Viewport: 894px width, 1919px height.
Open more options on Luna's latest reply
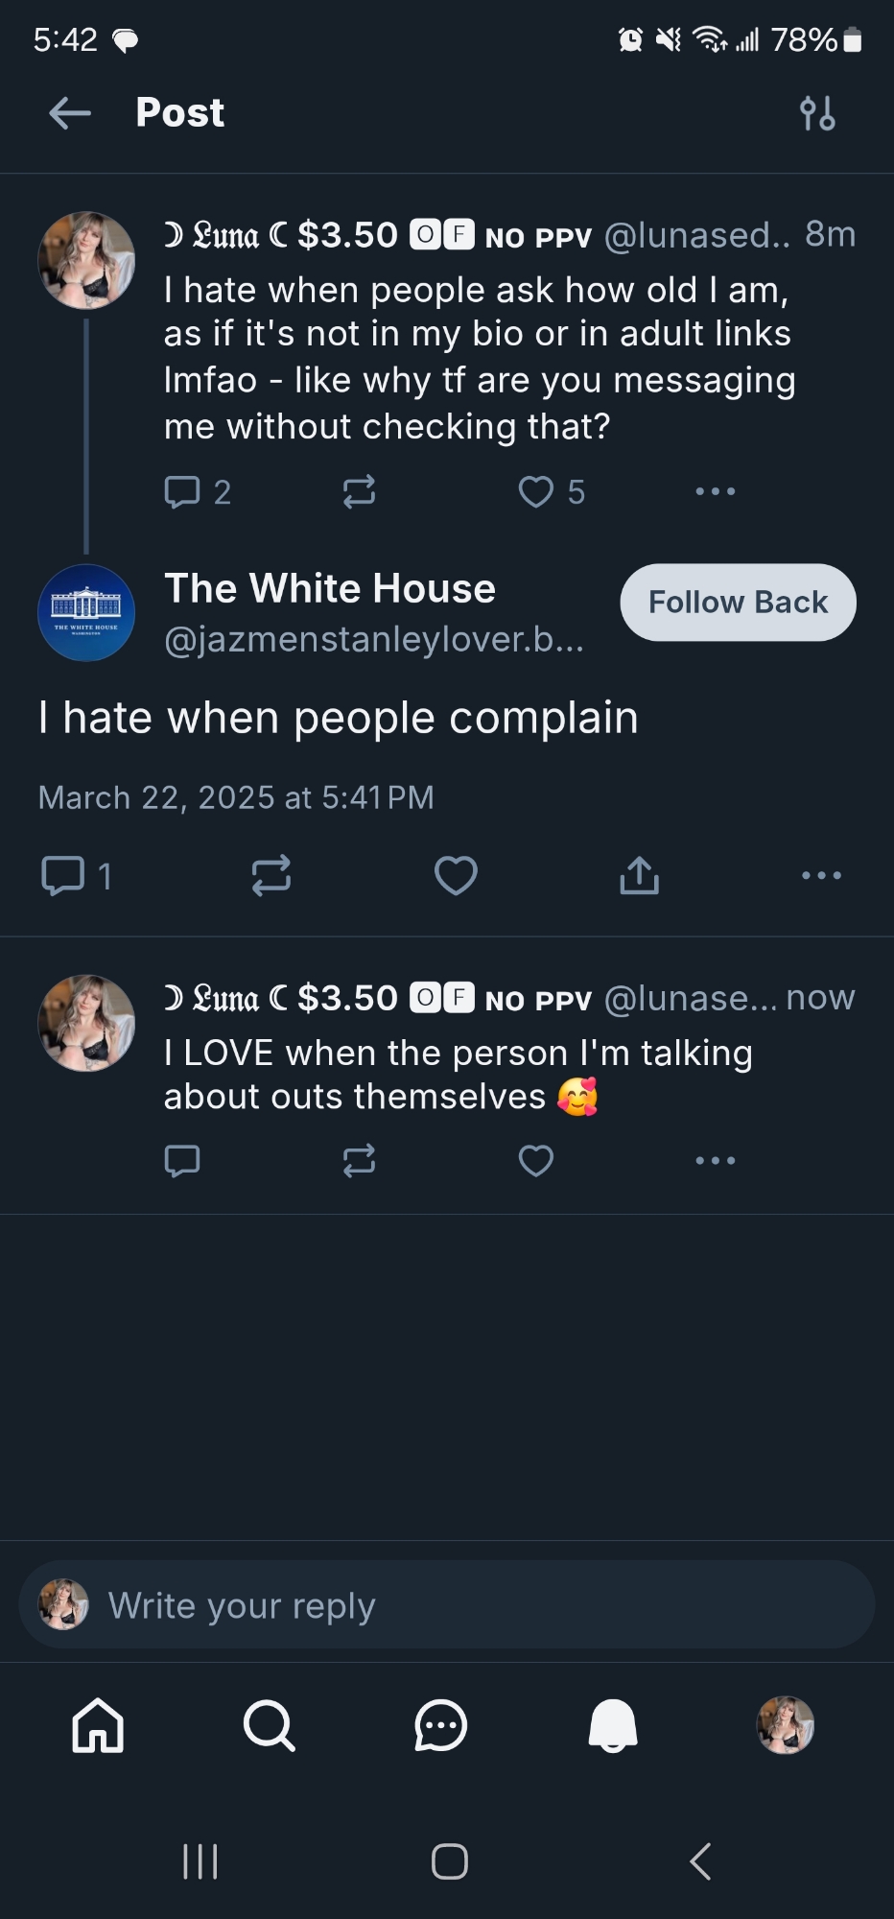coord(716,1161)
